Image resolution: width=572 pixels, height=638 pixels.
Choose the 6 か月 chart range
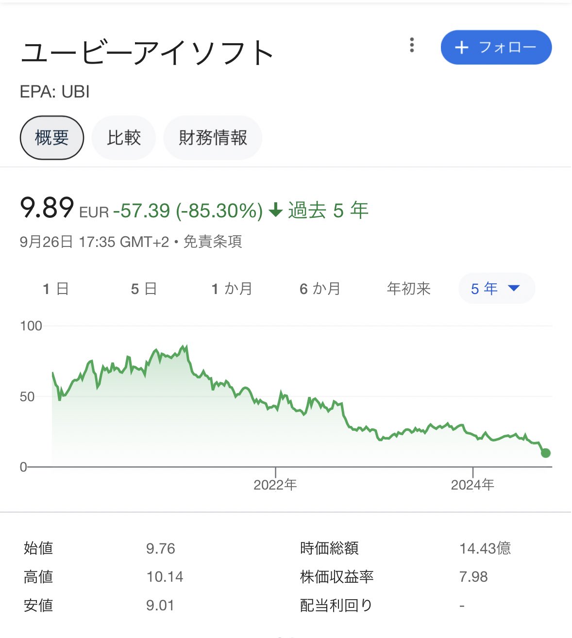320,289
